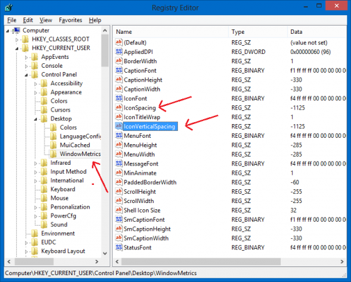Screen dimensions: 351x282
Task: Select the Environment key in tree
Action: click(x=58, y=233)
